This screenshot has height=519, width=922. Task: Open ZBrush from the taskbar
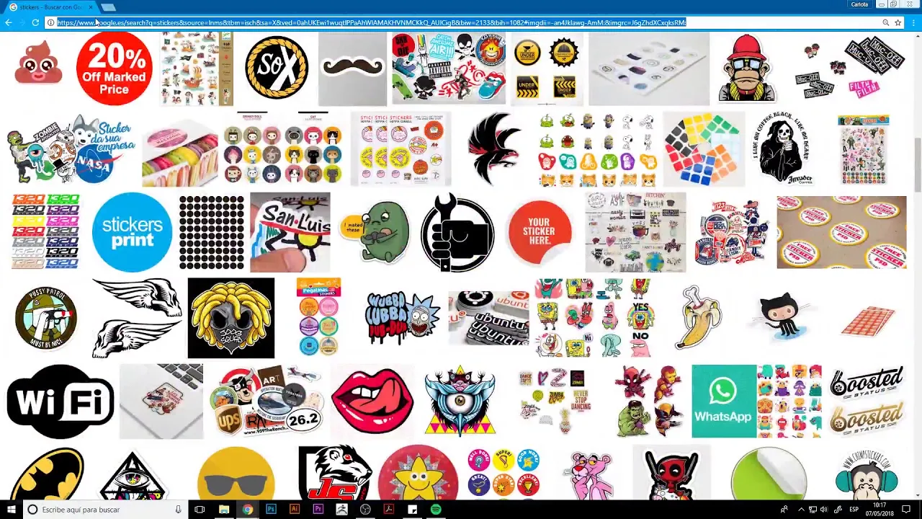coord(341,510)
